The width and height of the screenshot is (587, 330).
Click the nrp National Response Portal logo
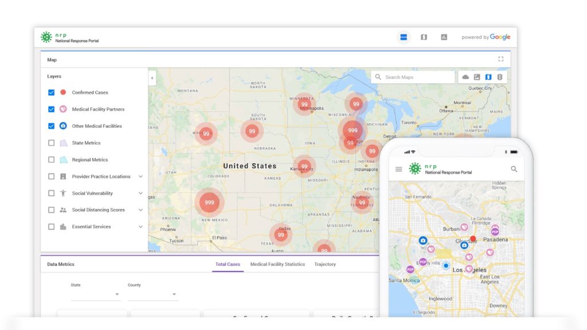point(69,37)
